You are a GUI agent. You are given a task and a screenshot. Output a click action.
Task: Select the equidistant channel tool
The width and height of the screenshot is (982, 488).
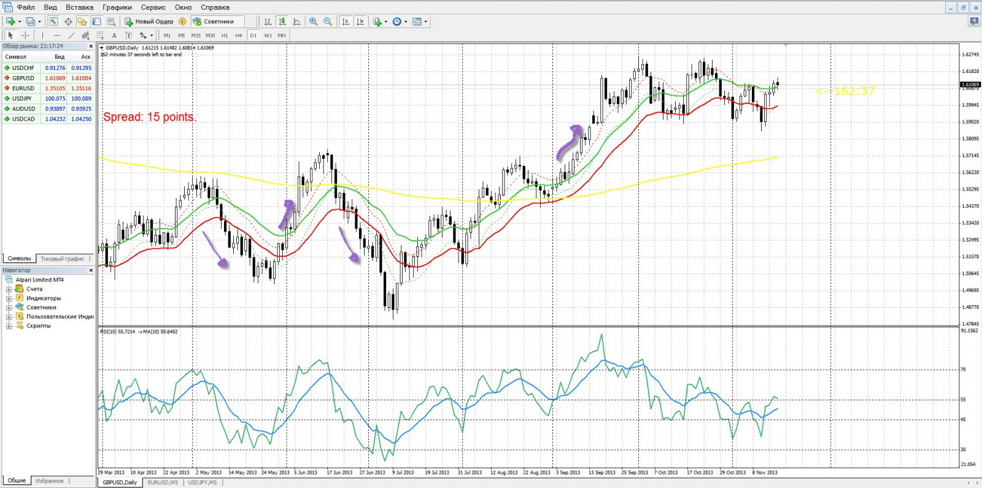pos(85,36)
